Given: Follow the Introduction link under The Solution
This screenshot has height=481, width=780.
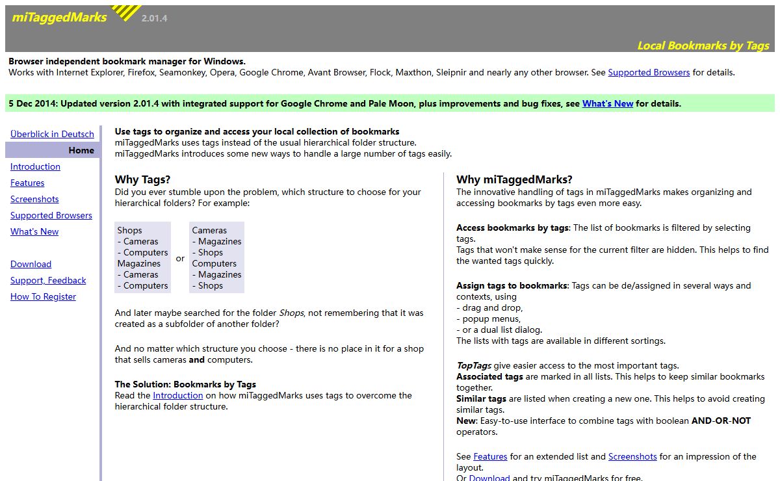Looking at the screenshot, I should (178, 395).
